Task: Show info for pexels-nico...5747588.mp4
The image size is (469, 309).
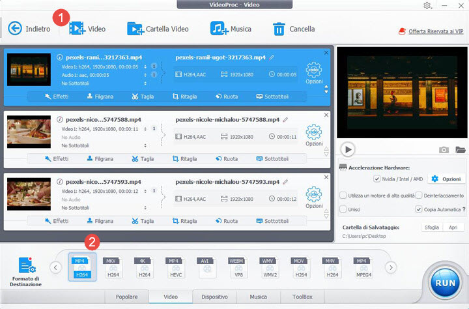Action: [60, 119]
